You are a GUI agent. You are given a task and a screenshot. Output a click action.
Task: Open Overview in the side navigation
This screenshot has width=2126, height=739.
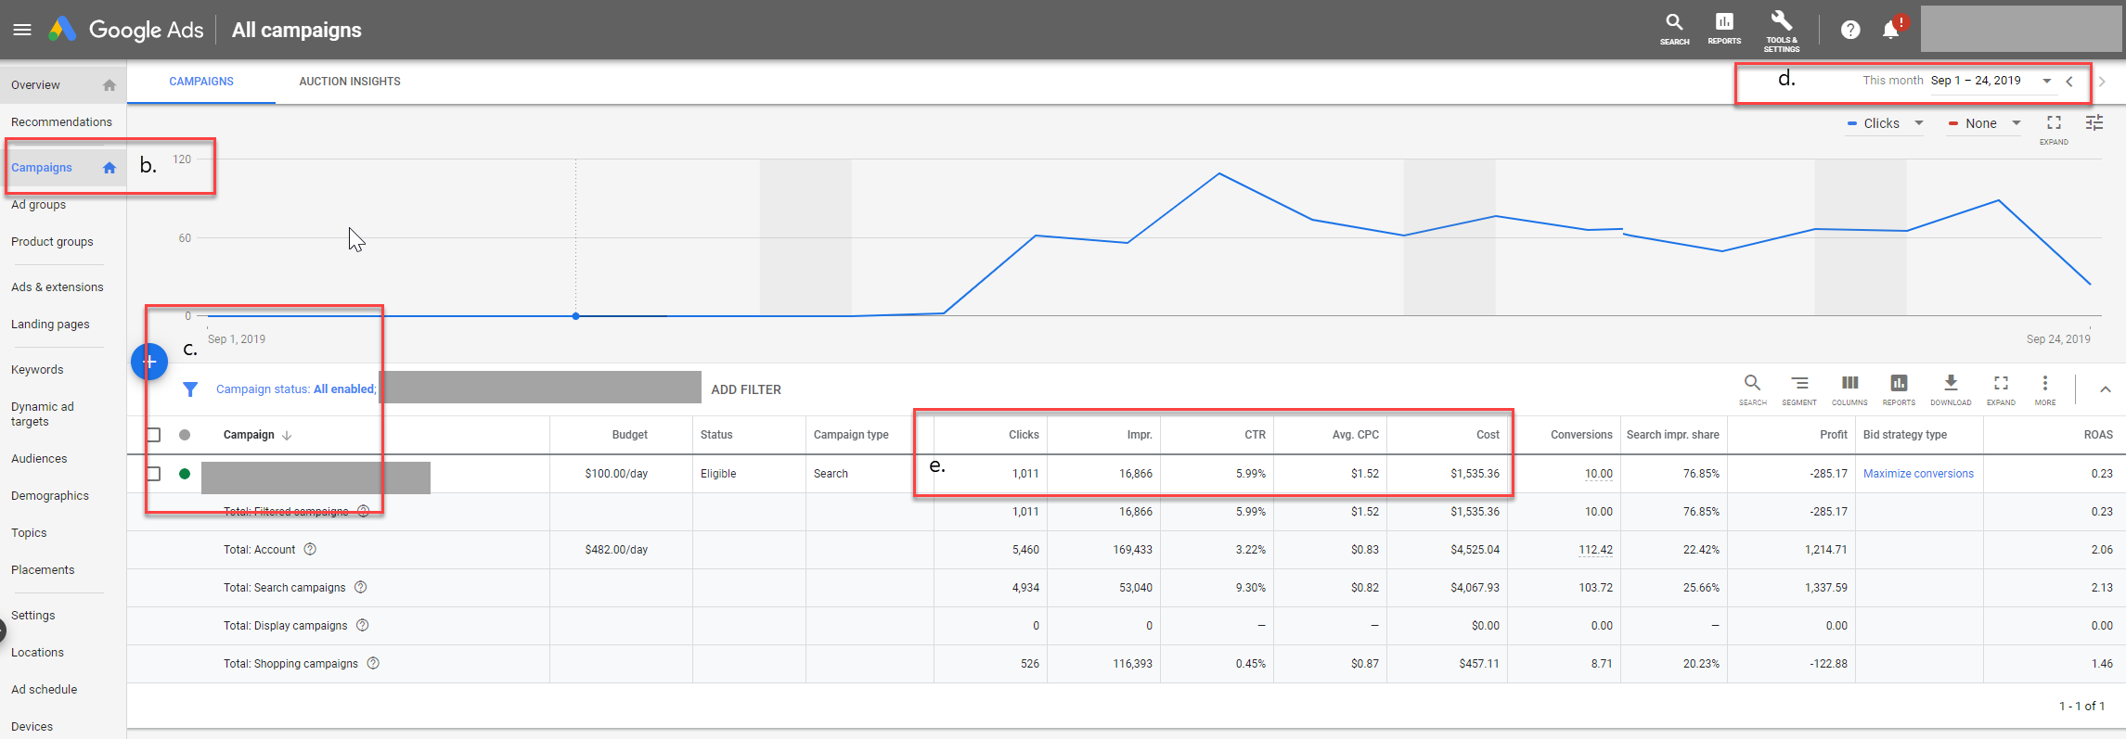[35, 85]
